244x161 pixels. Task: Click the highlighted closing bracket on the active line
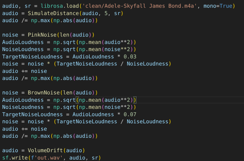point(135,100)
